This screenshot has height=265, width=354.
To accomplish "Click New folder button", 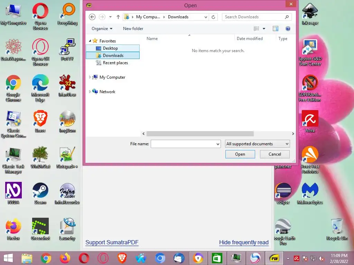I will (x=133, y=29).
